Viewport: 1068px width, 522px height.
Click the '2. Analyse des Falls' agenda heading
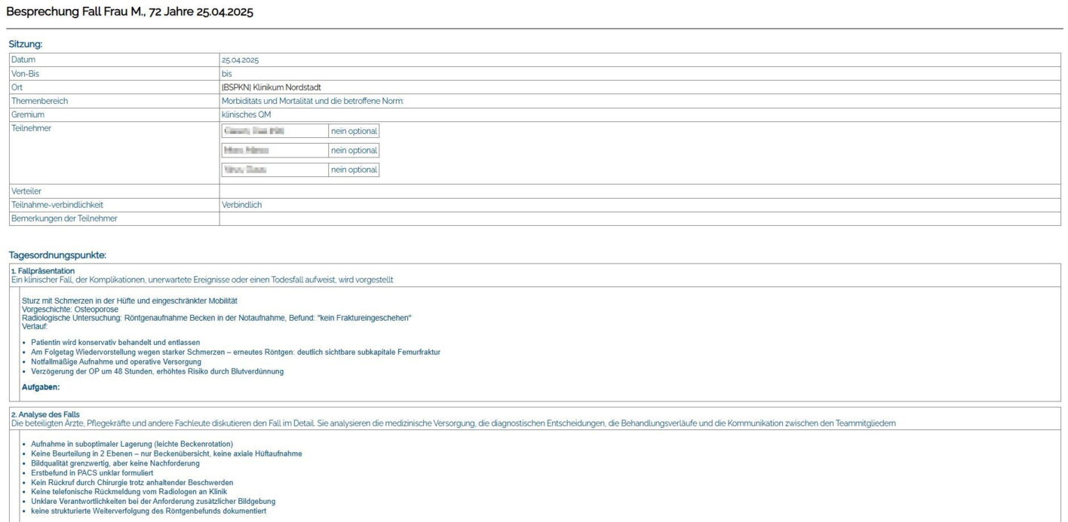pos(44,414)
